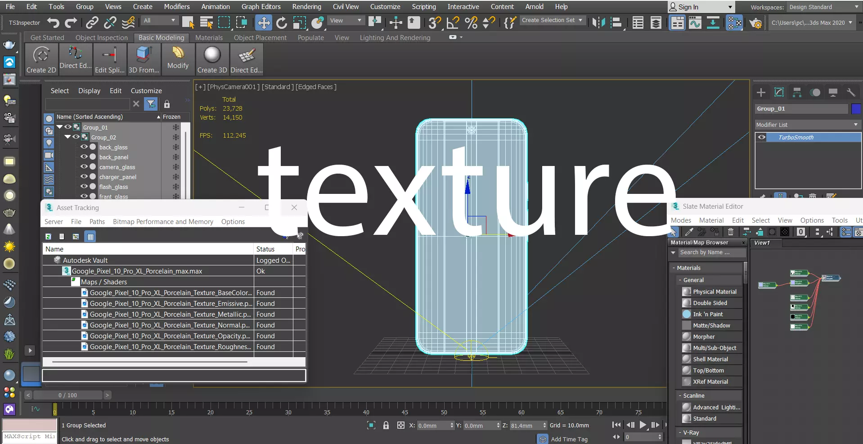Collapse the Group_01 tree node arrow
This screenshot has height=444, width=863.
click(59, 127)
